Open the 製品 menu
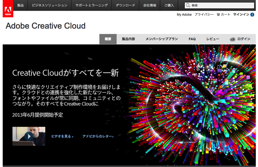This screenshot has height=167, width=258. tap(21, 5)
